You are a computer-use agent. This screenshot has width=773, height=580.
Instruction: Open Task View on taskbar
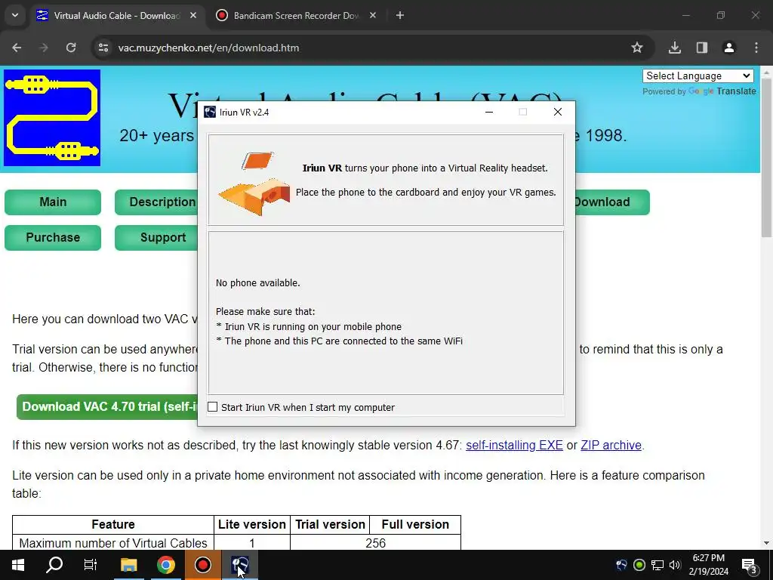pos(91,565)
